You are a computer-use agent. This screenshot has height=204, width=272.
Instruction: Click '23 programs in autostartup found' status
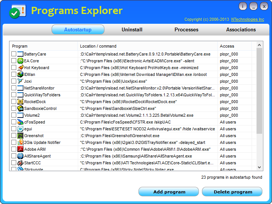[232, 177]
